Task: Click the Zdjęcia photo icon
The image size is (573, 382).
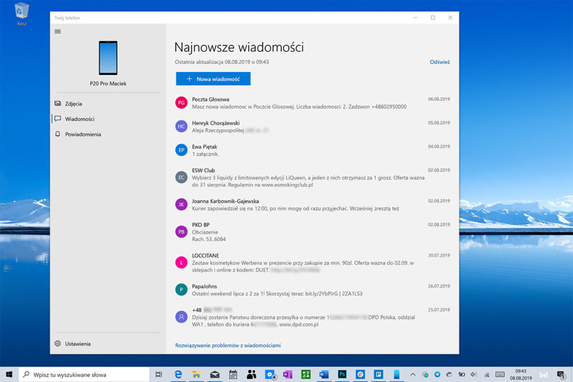Action: tap(58, 104)
